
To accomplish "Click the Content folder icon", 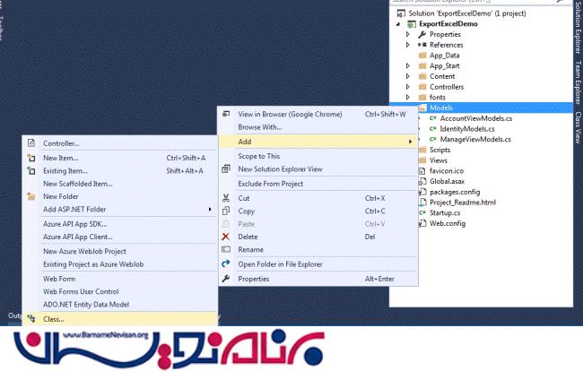I will (x=422, y=76).
